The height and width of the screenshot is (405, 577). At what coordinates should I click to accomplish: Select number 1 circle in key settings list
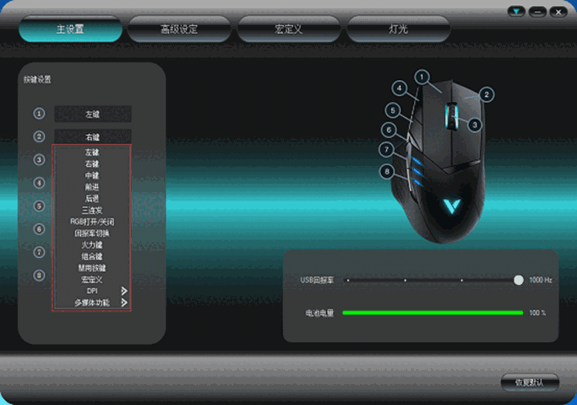(x=39, y=114)
